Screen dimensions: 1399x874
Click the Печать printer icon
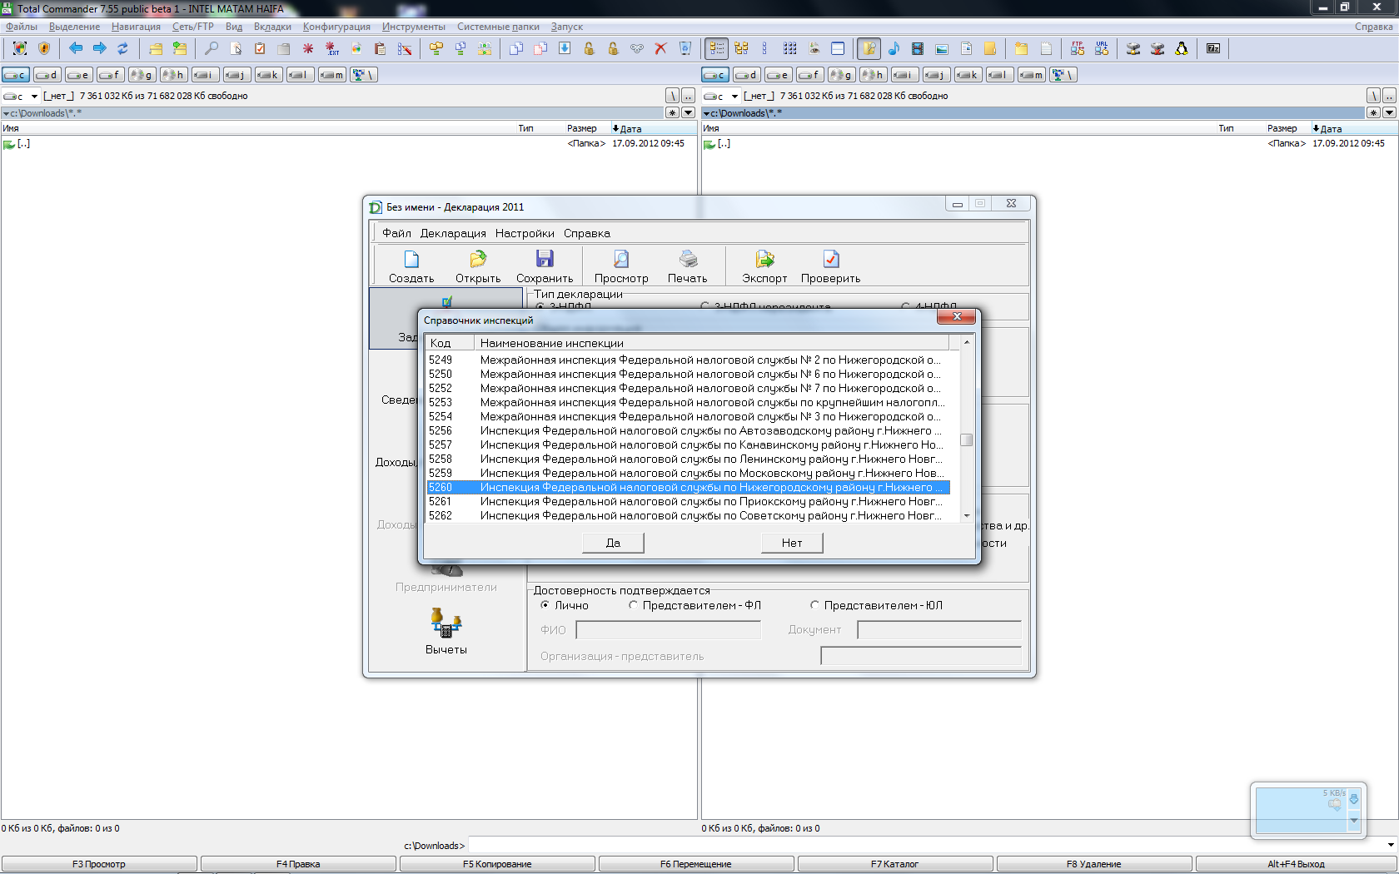(x=688, y=259)
